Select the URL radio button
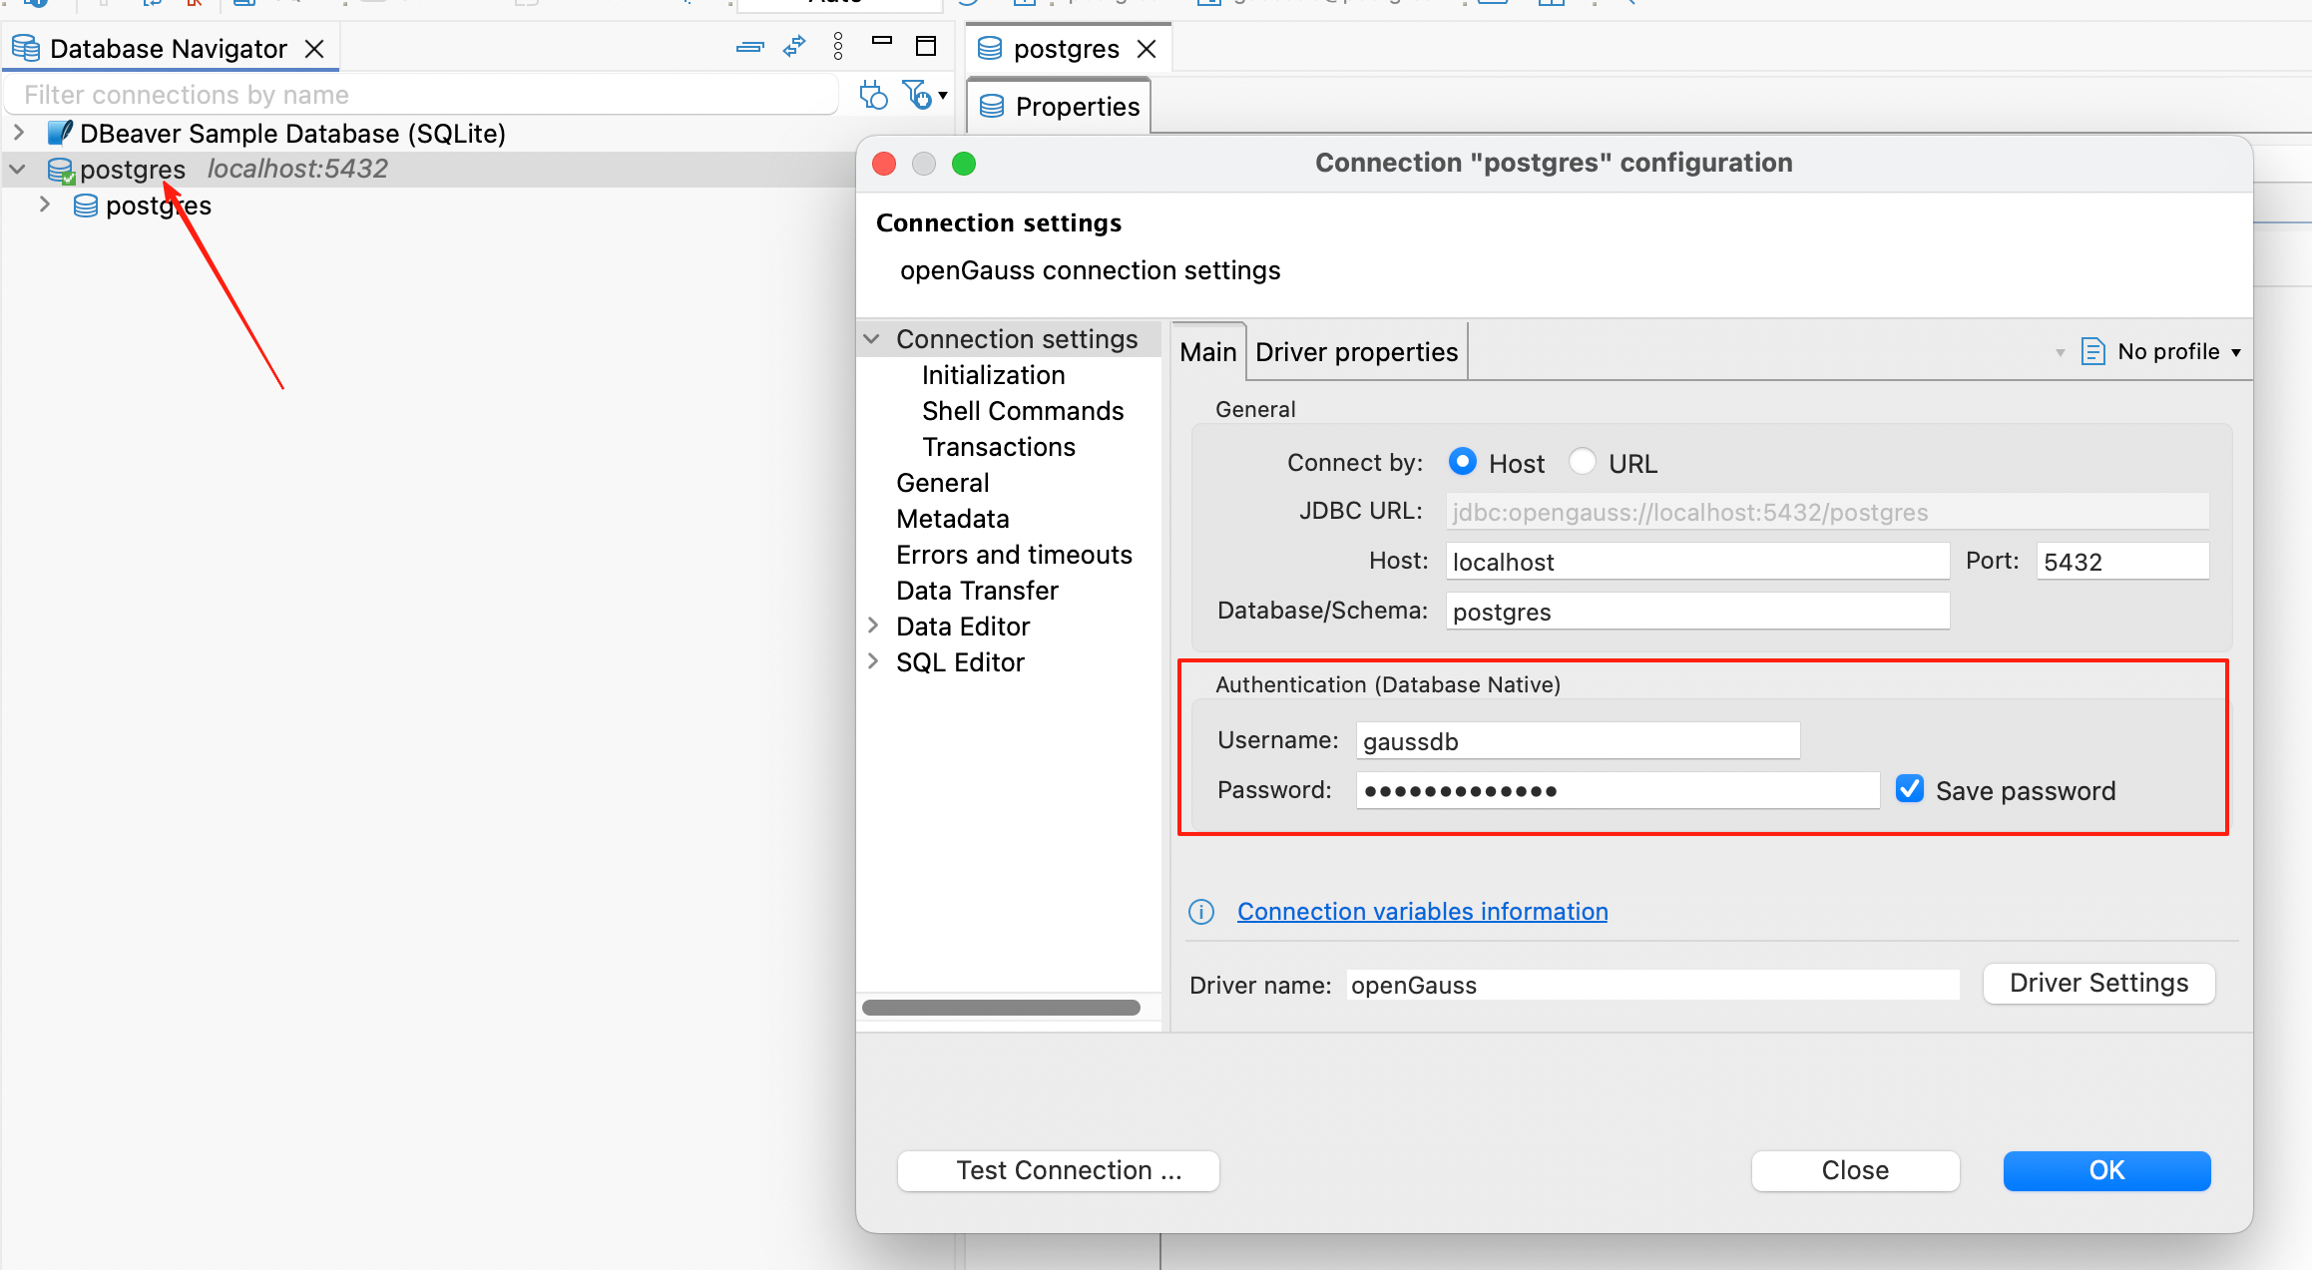 [1583, 462]
